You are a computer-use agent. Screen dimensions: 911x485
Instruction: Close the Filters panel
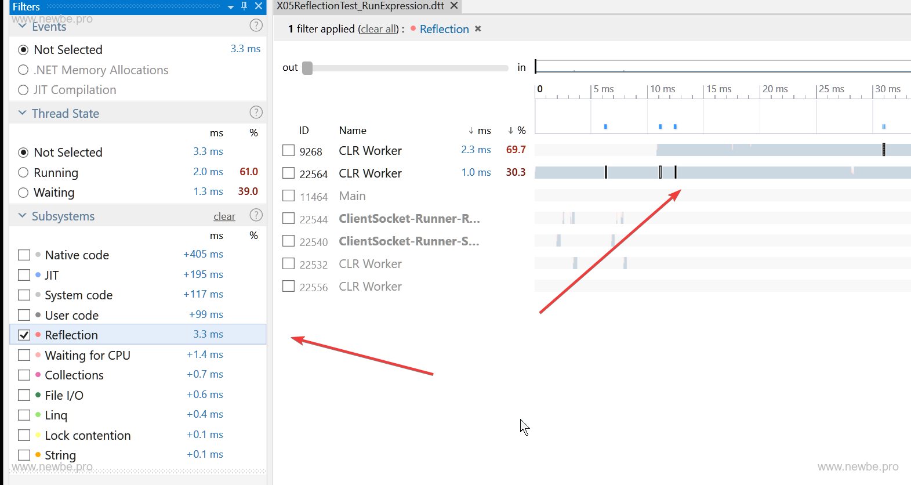click(259, 6)
